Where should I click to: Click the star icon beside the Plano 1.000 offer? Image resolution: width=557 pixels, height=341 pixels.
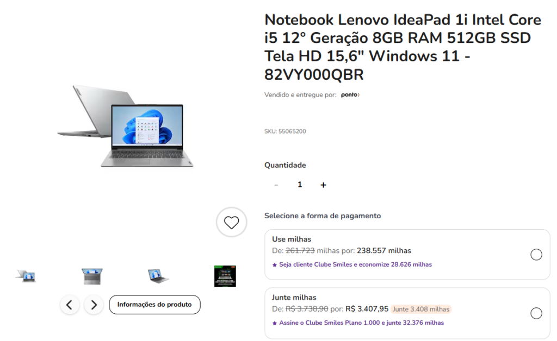click(x=274, y=323)
